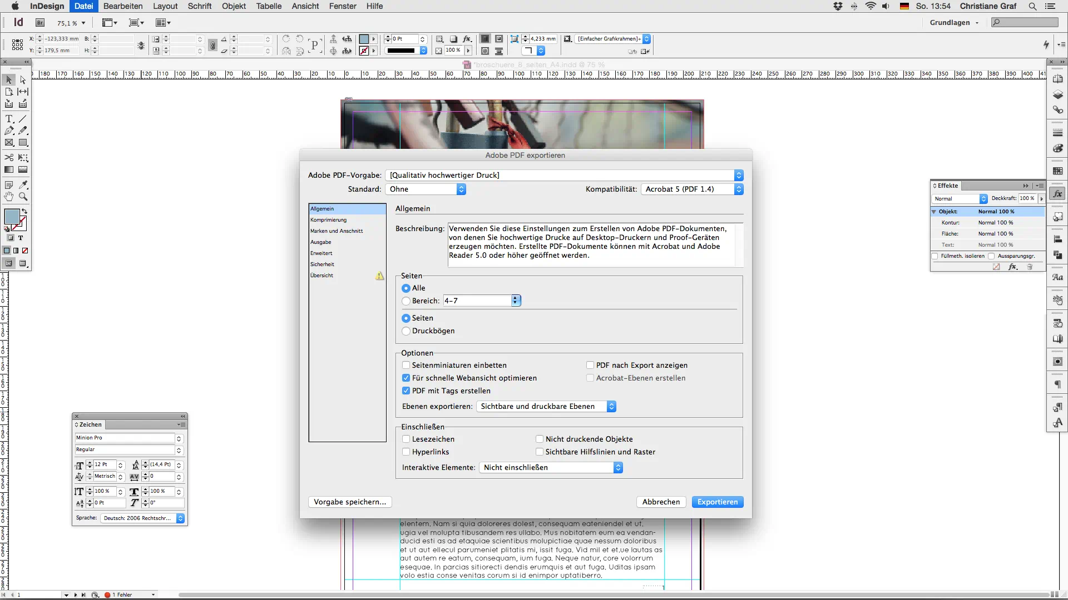Open the Pages panel

coord(1059,79)
